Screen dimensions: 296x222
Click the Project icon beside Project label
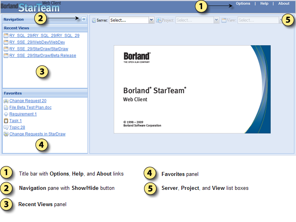click(159, 20)
